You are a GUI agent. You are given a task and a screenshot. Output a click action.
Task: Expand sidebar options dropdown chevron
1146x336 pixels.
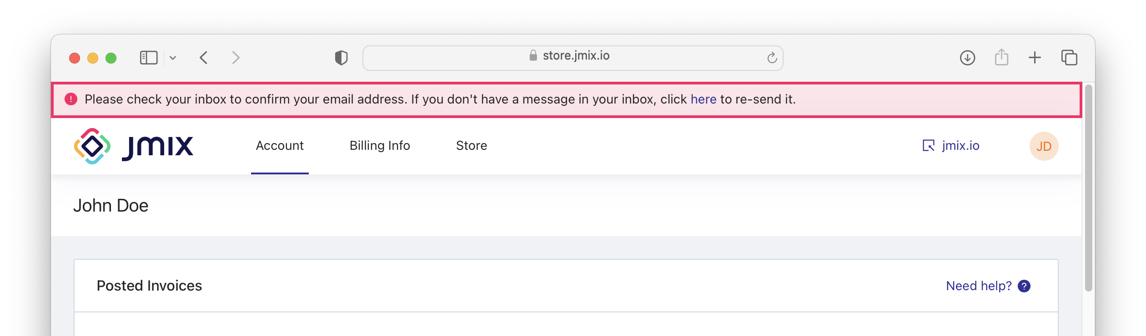[173, 58]
